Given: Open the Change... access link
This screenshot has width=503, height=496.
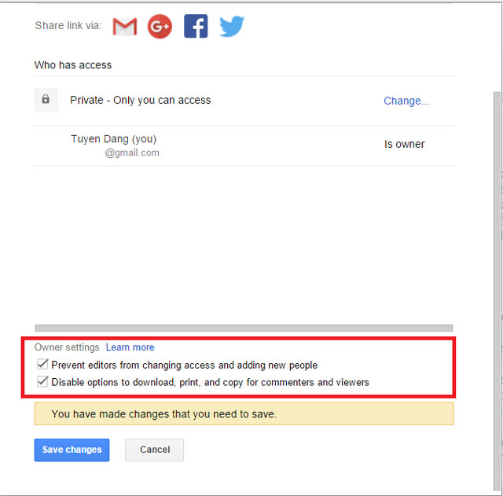Looking at the screenshot, I should tap(406, 101).
